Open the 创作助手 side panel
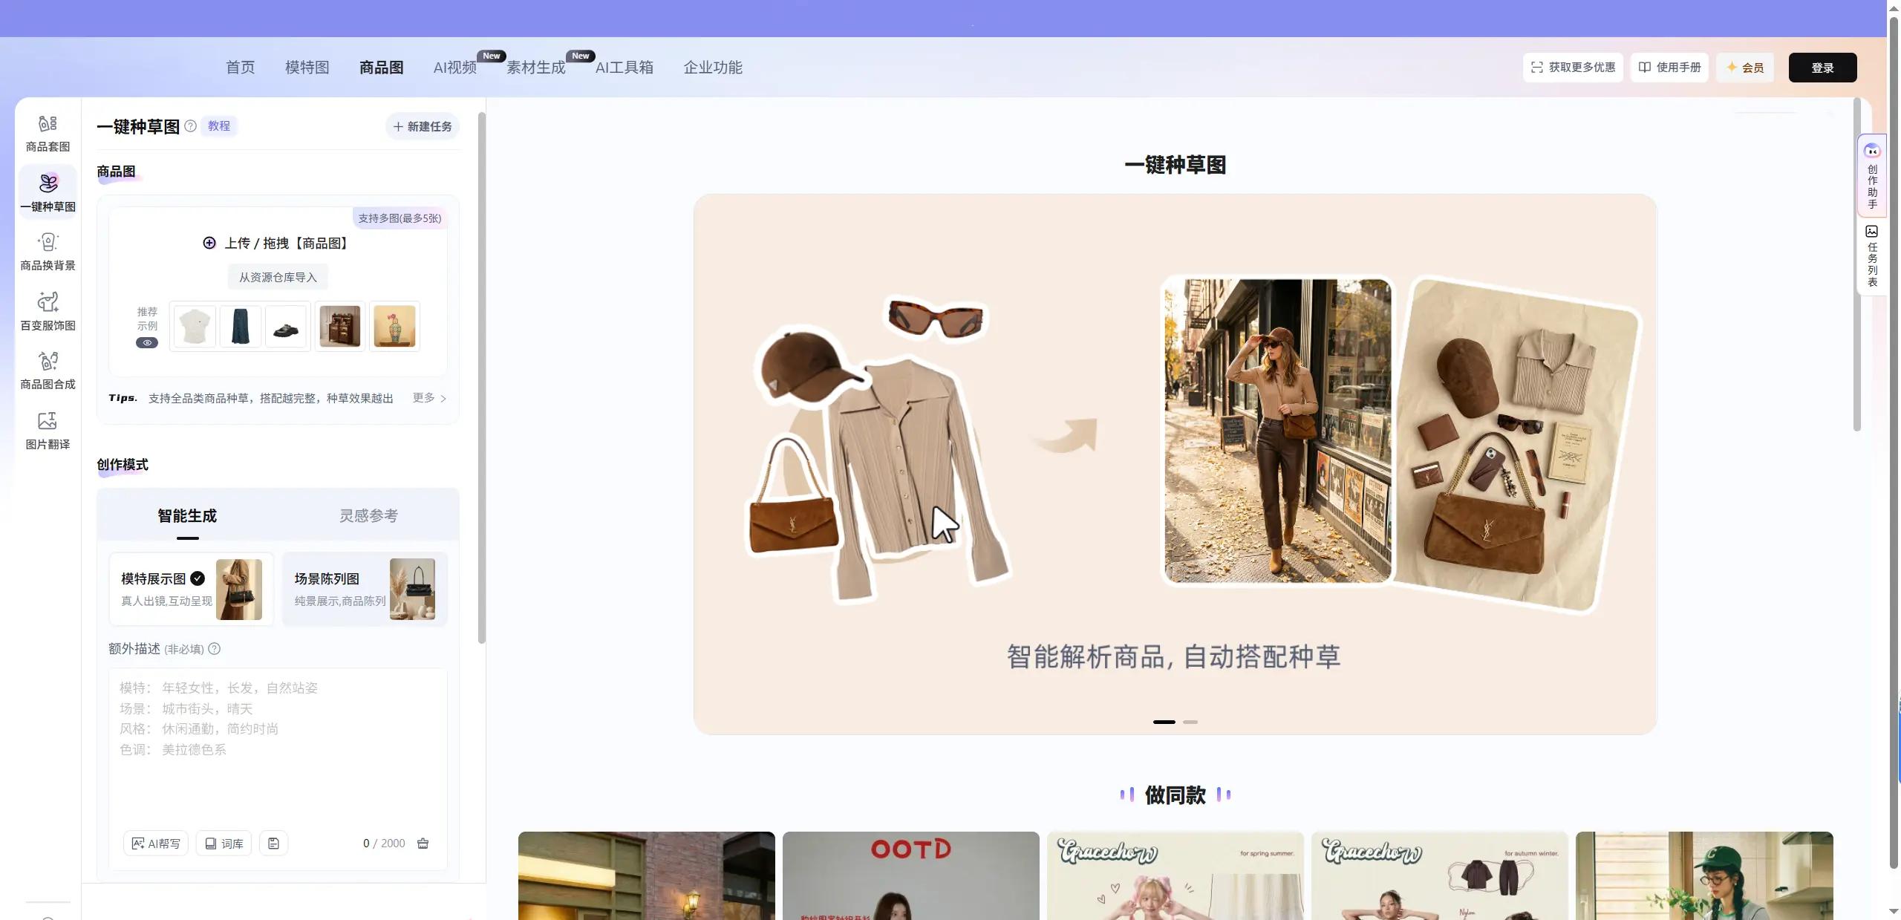 tap(1872, 175)
